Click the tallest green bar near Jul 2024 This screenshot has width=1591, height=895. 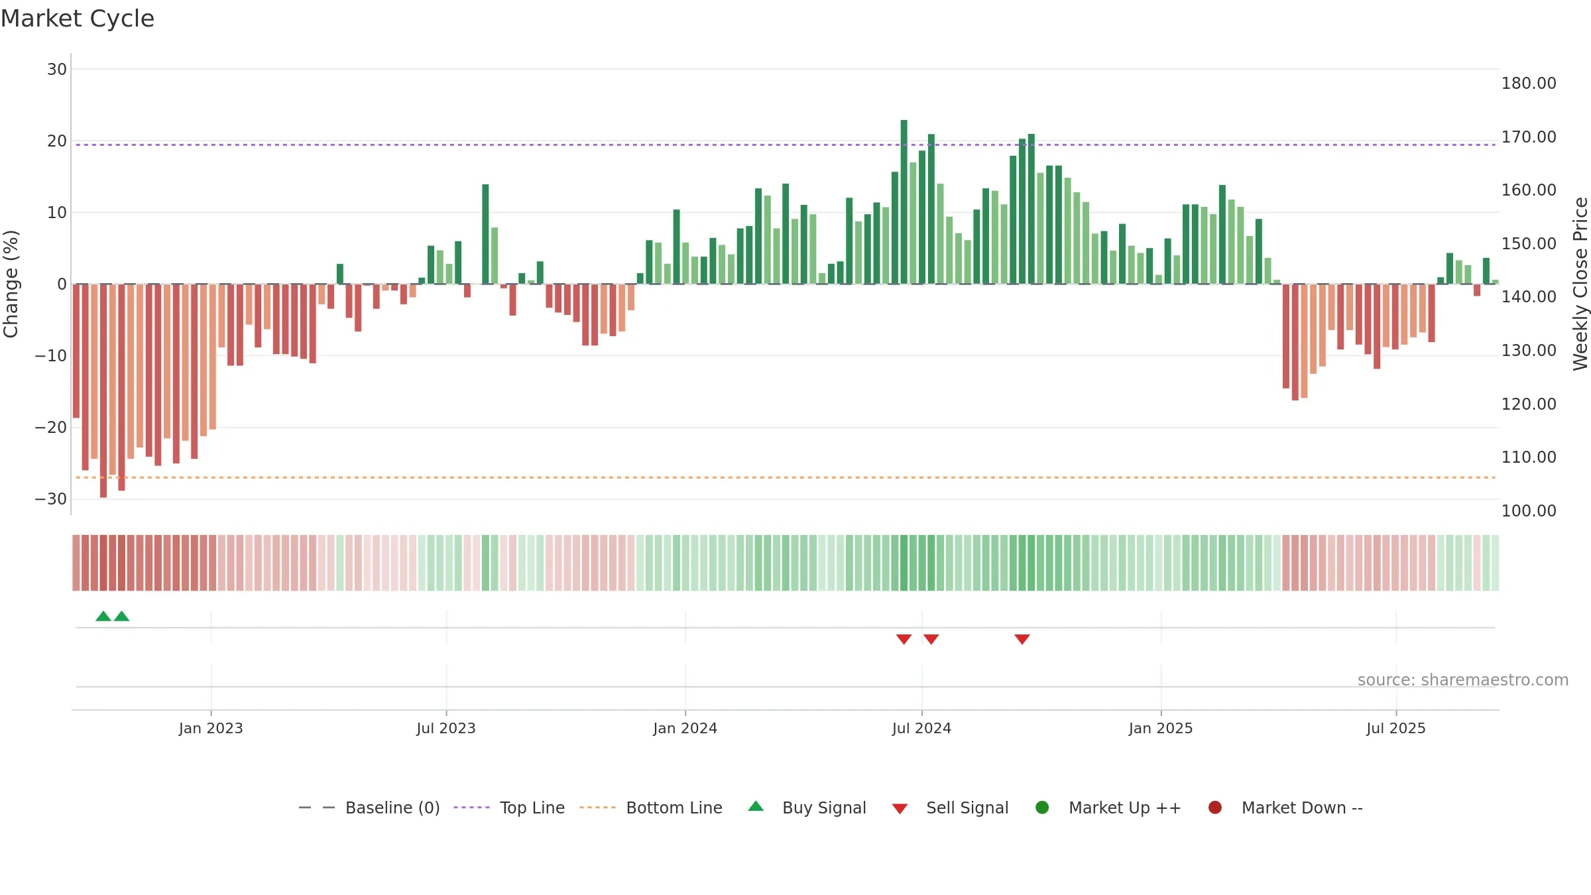(x=904, y=202)
